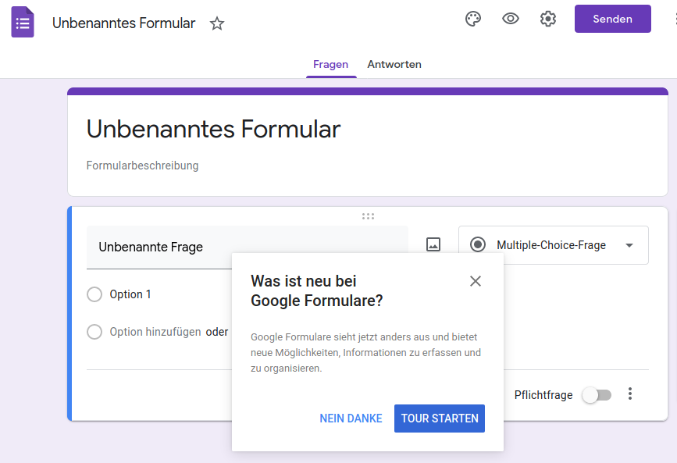Click NEIN DANKE in the dialog
The height and width of the screenshot is (463, 677).
(x=351, y=418)
